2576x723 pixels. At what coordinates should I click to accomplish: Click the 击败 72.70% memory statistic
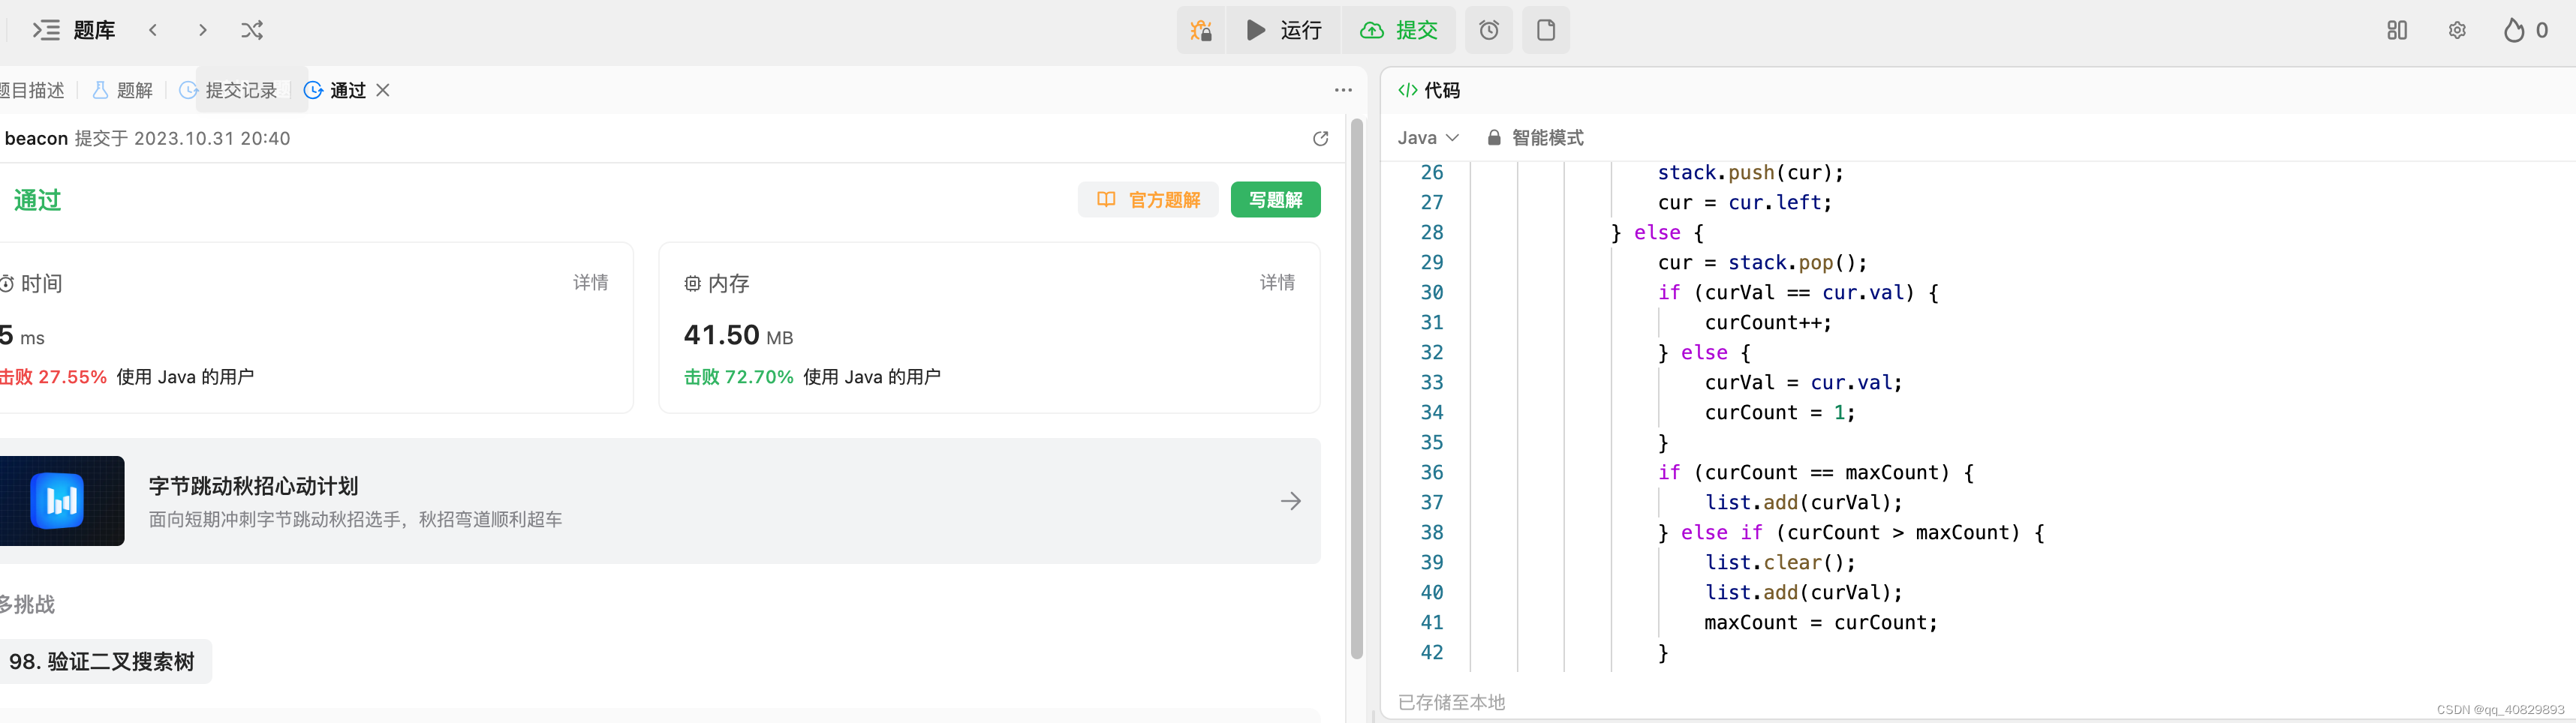(739, 376)
